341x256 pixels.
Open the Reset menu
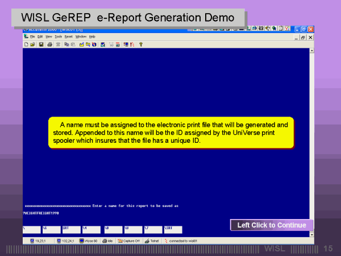pos(68,36)
